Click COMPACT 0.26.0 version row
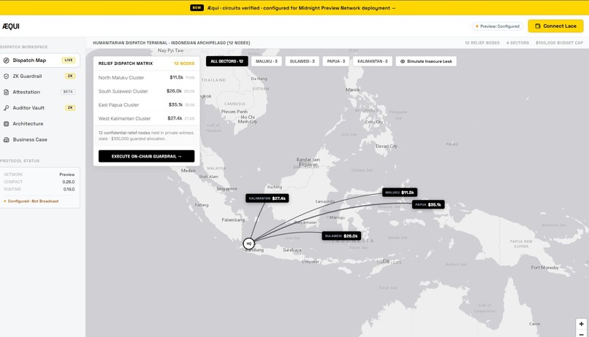The image size is (589, 337). [39, 182]
